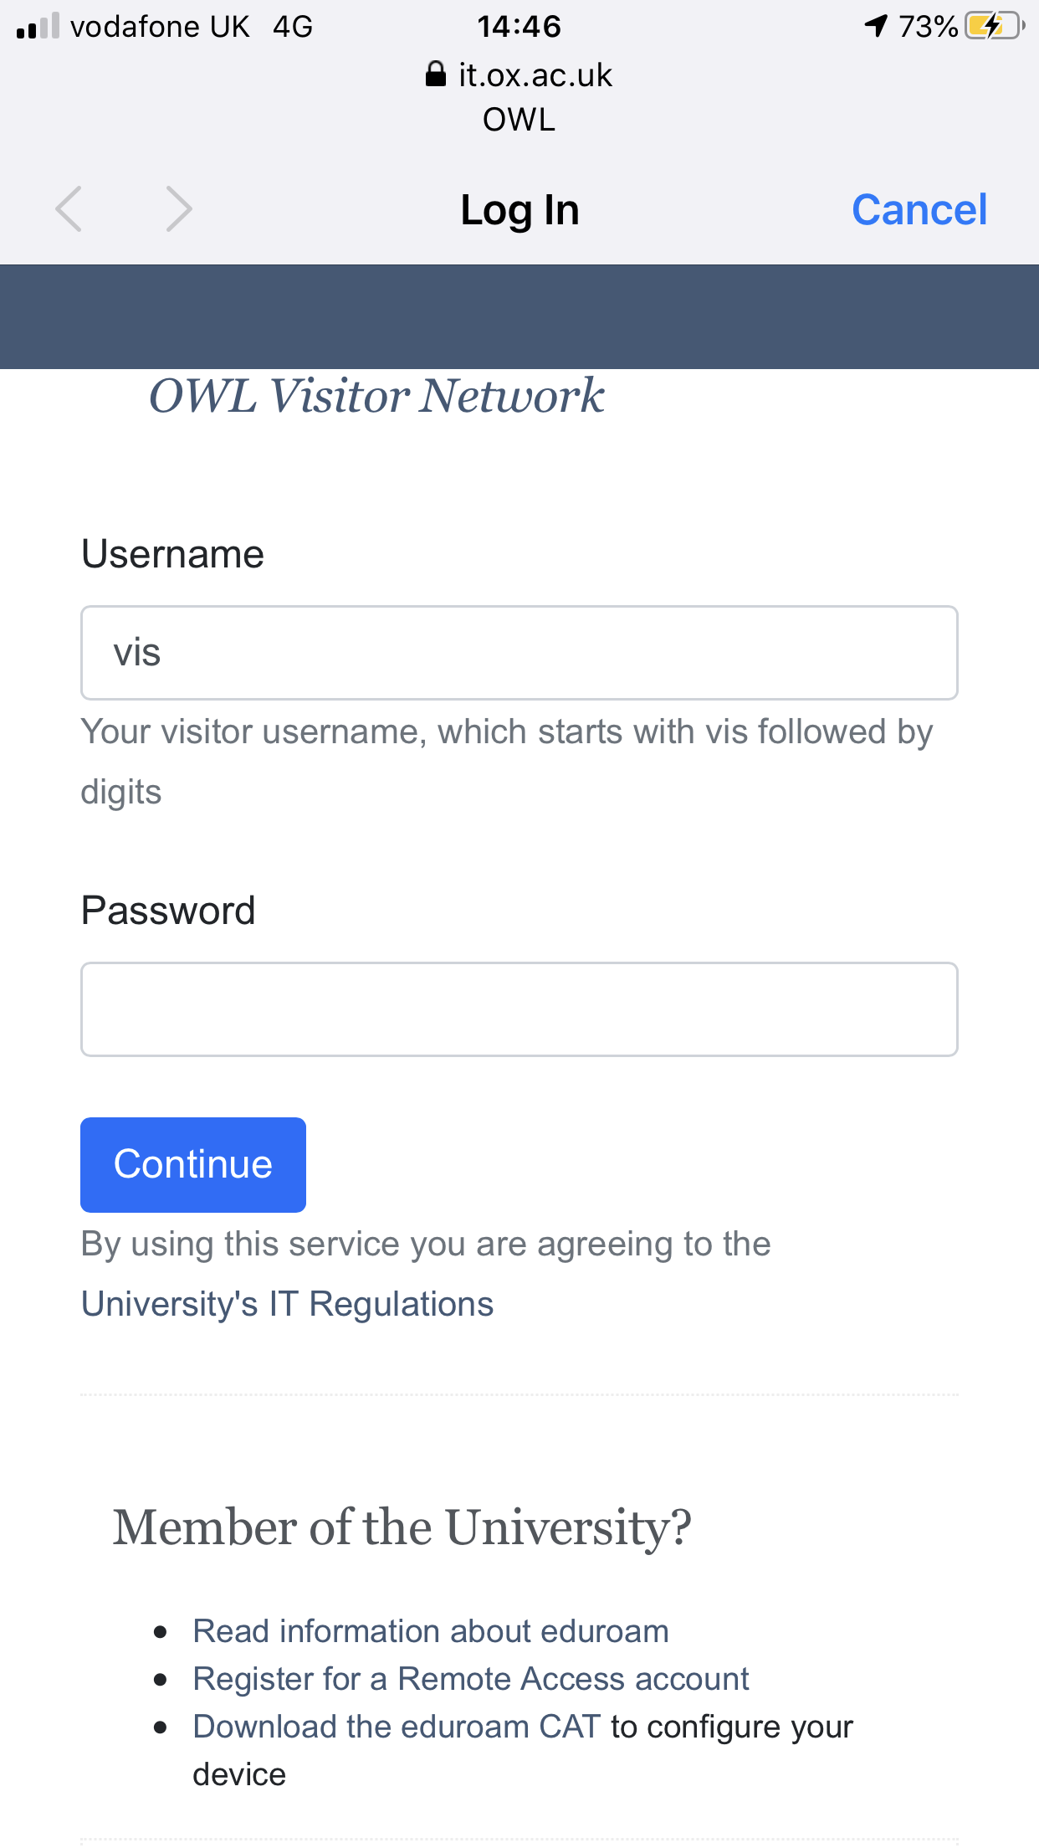Screen dimensions: 1039x1848
Task: Open the University's IT Regulations link
Action: click(287, 1304)
